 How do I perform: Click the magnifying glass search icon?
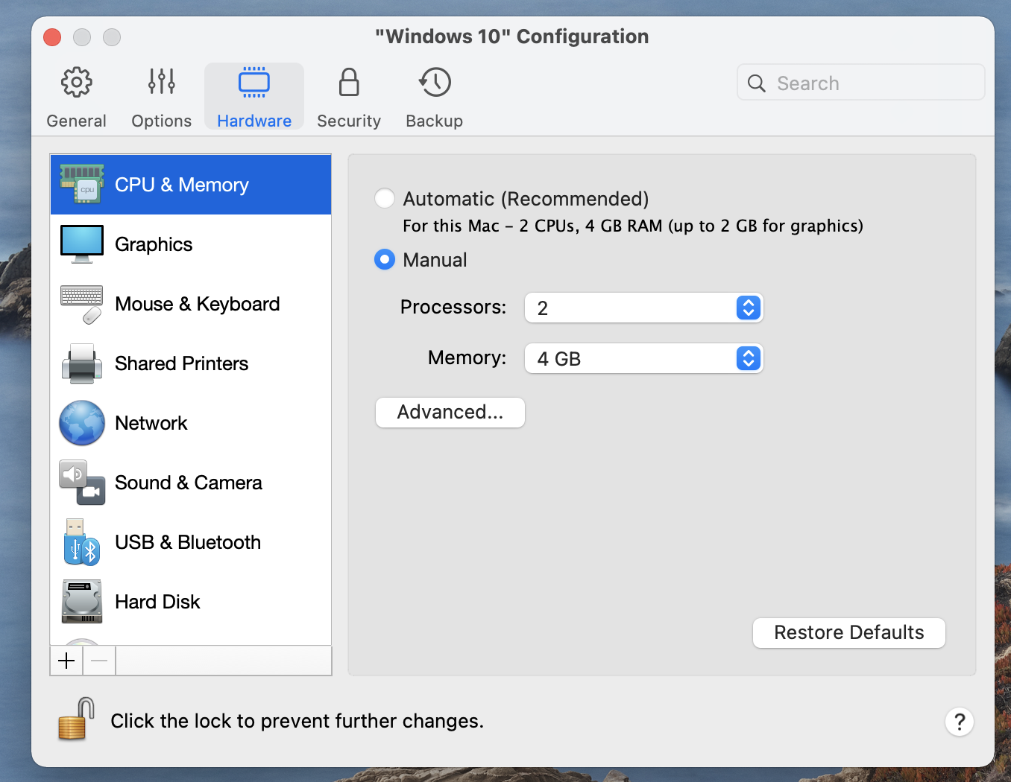(x=757, y=83)
